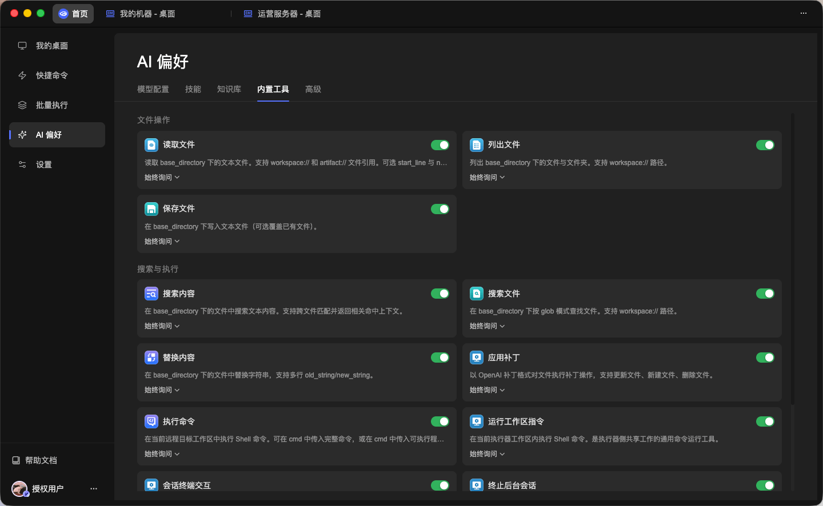Viewport: 823px width, 506px height.
Task: Click the tool list vertical scrollbar
Action: point(793,259)
